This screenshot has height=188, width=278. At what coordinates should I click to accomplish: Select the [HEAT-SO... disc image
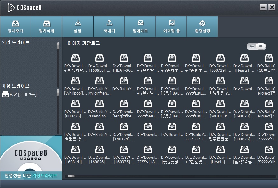pos(124,63)
